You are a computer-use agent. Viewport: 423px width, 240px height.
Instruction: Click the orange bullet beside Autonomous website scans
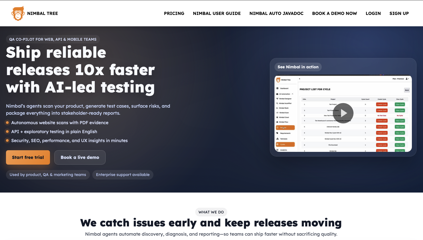7,123
